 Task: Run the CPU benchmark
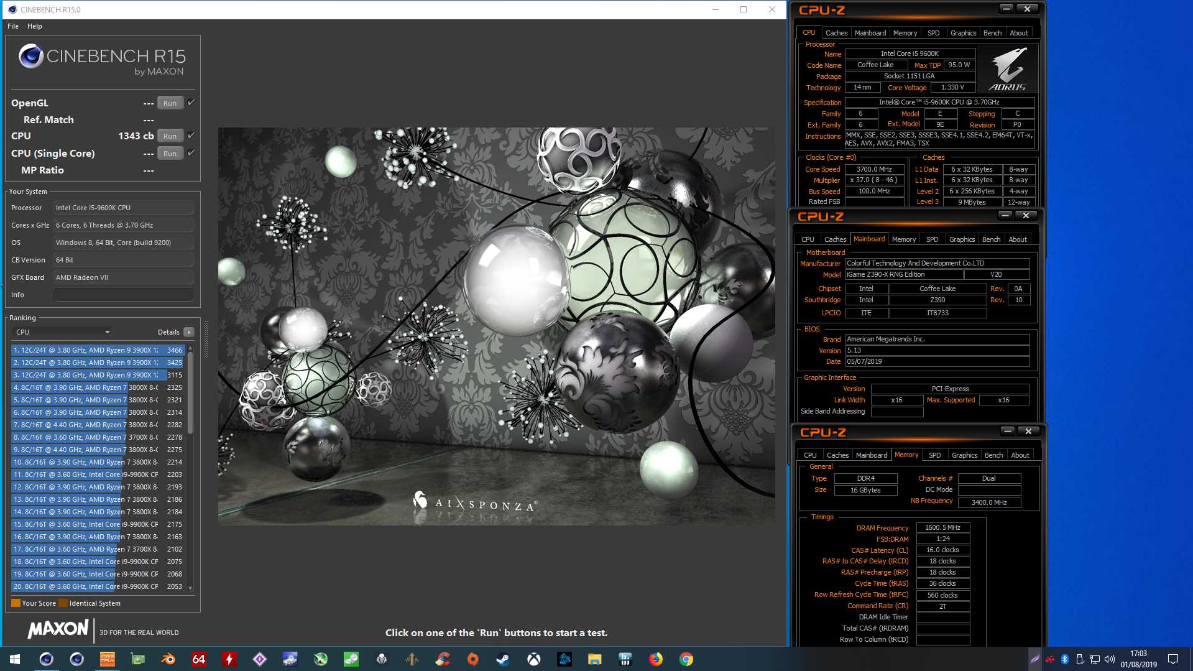[170, 136]
